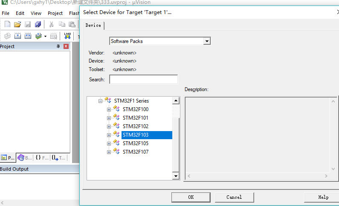
Task: Click the Cut scissors icon
Action: click(x=52, y=24)
